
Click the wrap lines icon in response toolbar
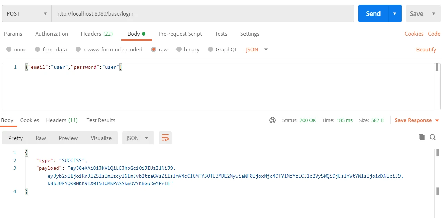pos(165,138)
